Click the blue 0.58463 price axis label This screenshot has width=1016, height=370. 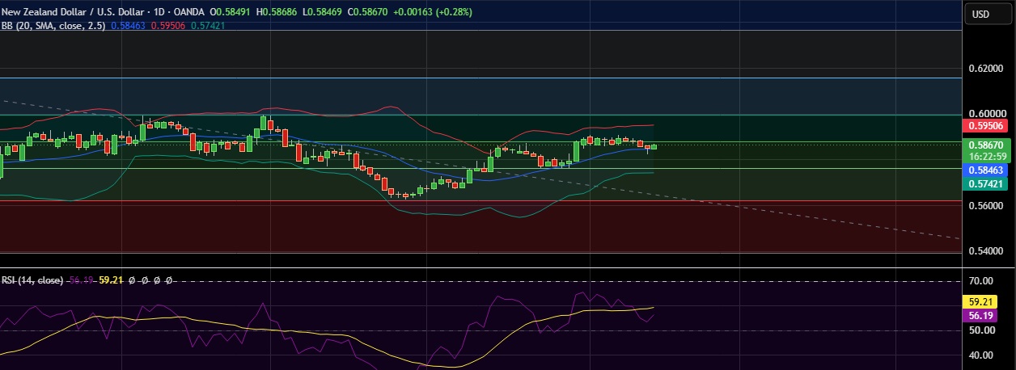tap(986, 170)
